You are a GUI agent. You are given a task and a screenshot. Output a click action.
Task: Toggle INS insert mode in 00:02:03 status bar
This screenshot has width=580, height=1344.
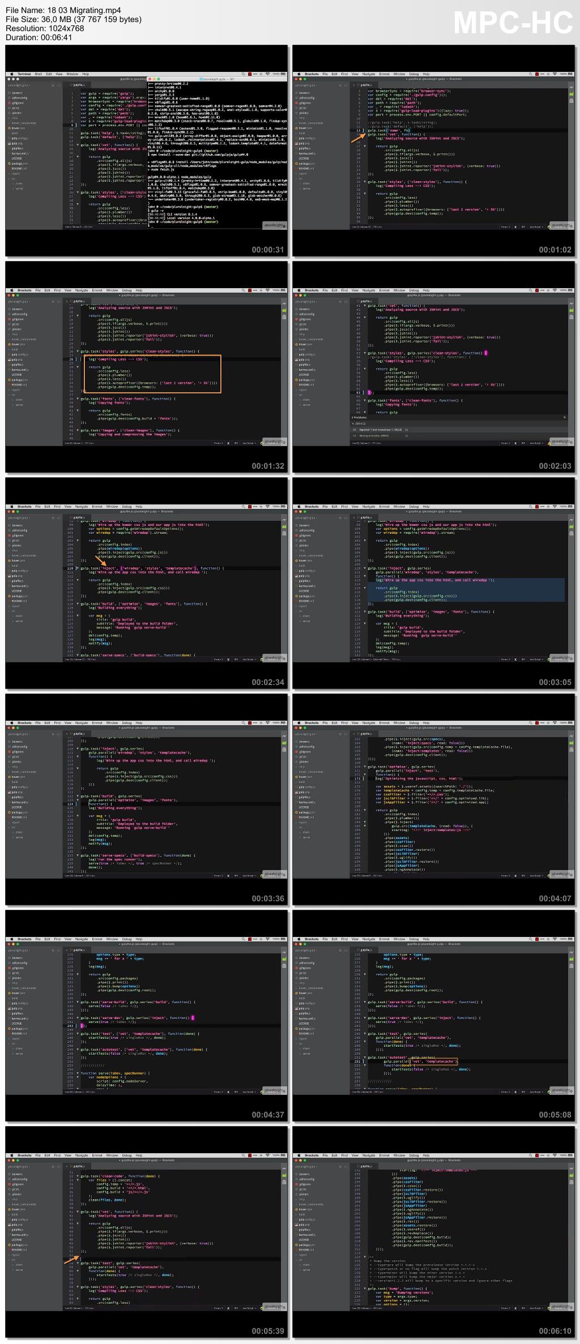coord(523,443)
